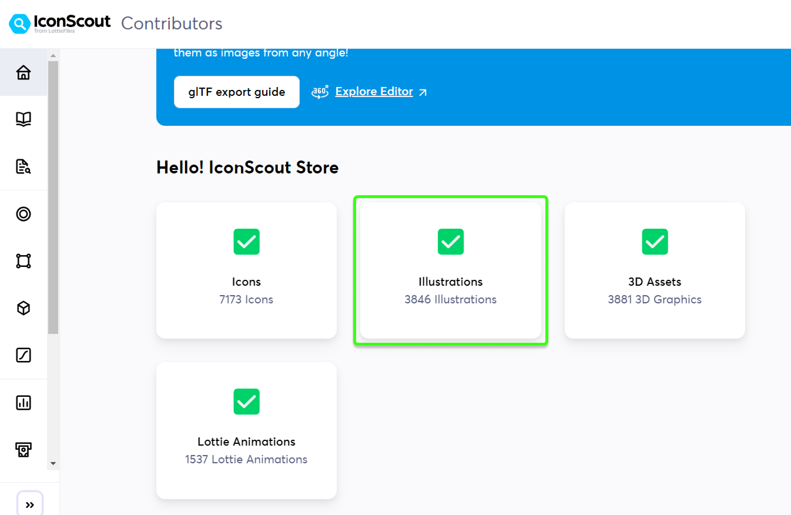
Task: Open the bar chart analytics sidebar icon
Action: [23, 403]
